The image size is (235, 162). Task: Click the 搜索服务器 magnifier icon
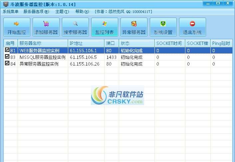(x=75, y=24)
